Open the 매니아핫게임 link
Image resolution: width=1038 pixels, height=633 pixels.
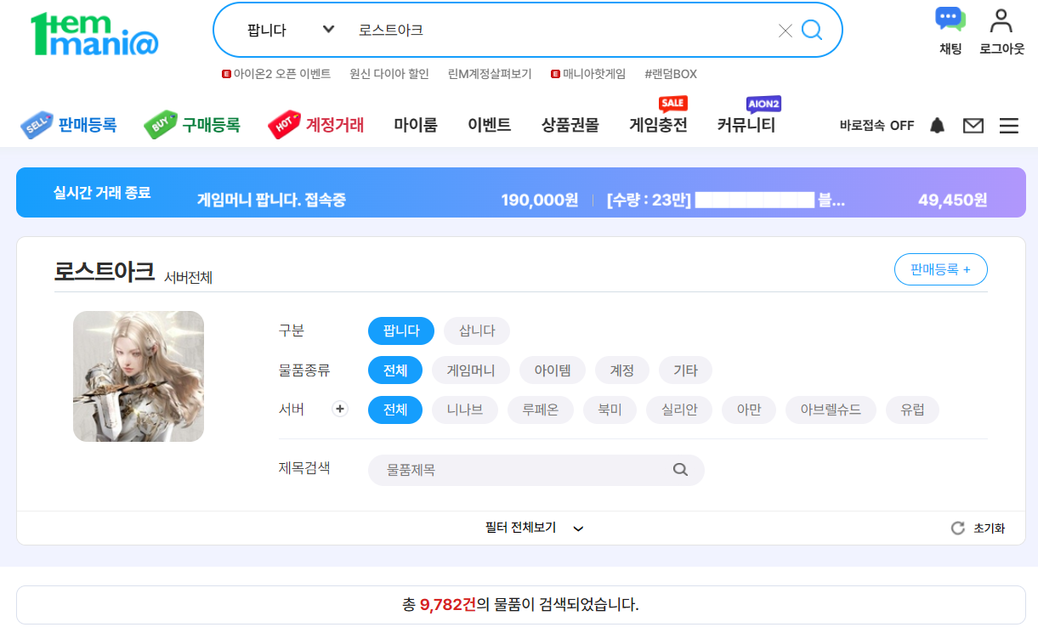coord(588,74)
